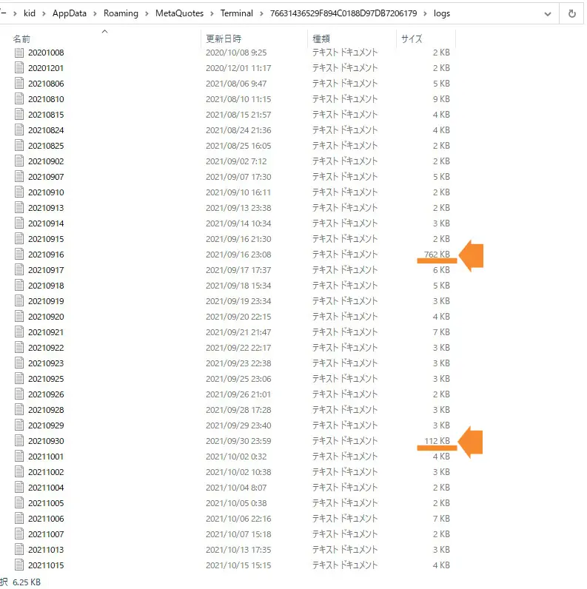Sort files by the 更新日時 column header
The width and height of the screenshot is (587, 589).
[x=223, y=38]
